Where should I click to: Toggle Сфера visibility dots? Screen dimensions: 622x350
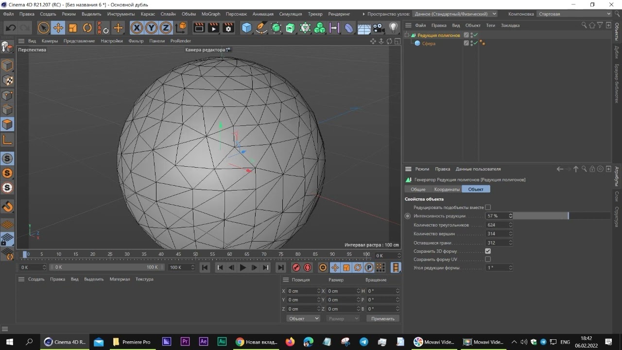tap(472, 43)
